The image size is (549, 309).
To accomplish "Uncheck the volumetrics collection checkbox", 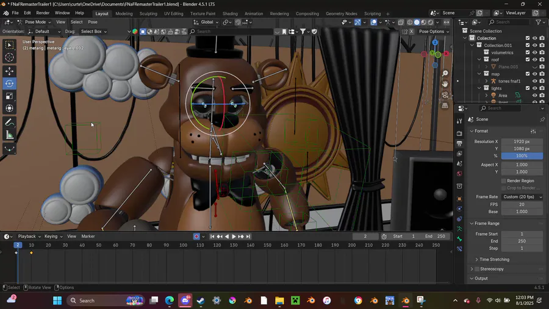I will point(528,52).
